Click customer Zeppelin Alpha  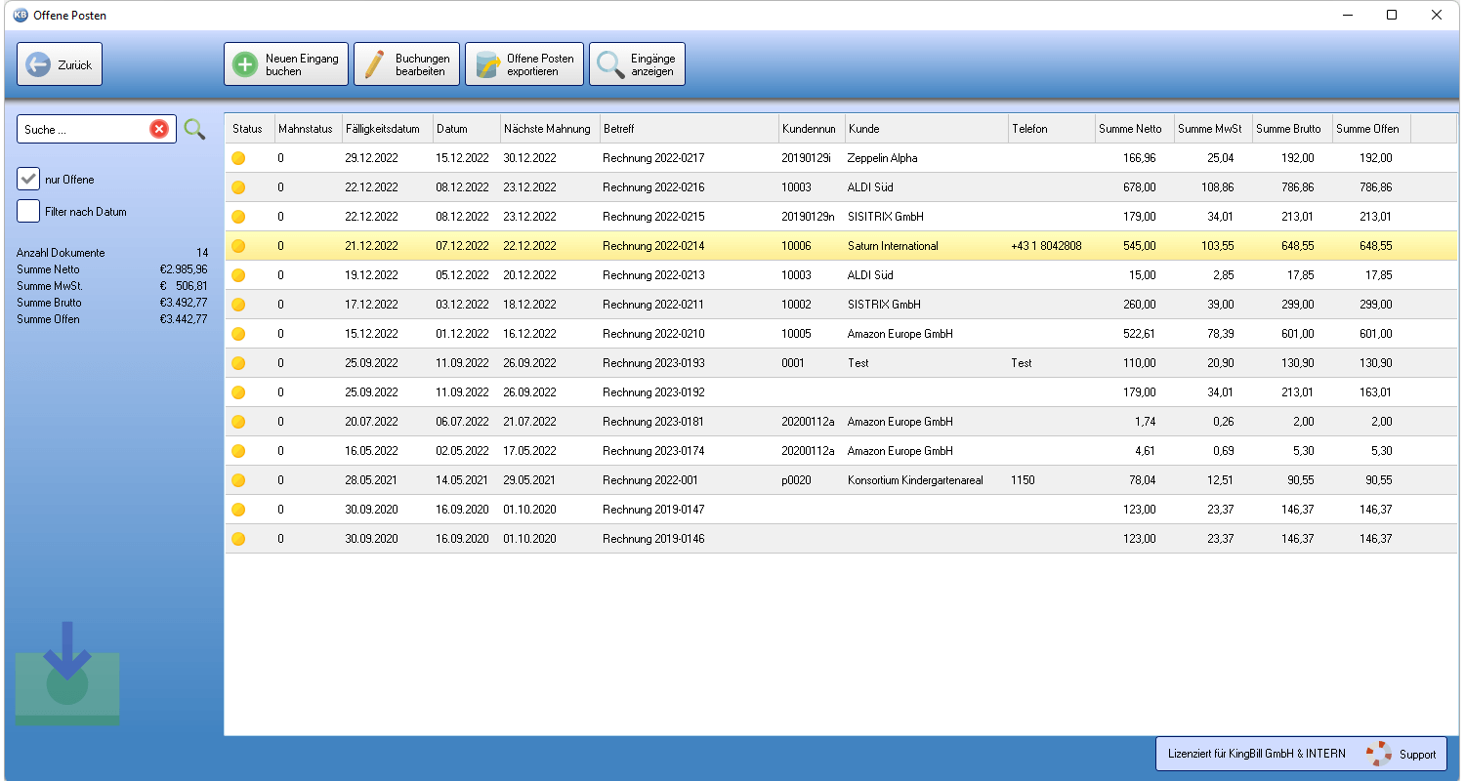click(x=883, y=158)
